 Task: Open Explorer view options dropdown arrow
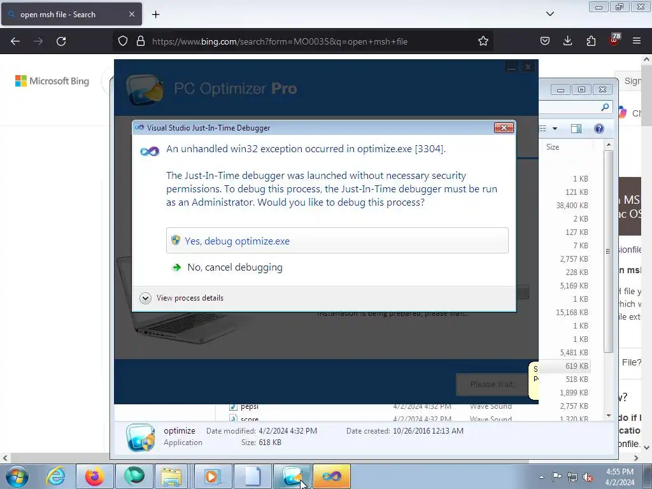[x=555, y=129]
